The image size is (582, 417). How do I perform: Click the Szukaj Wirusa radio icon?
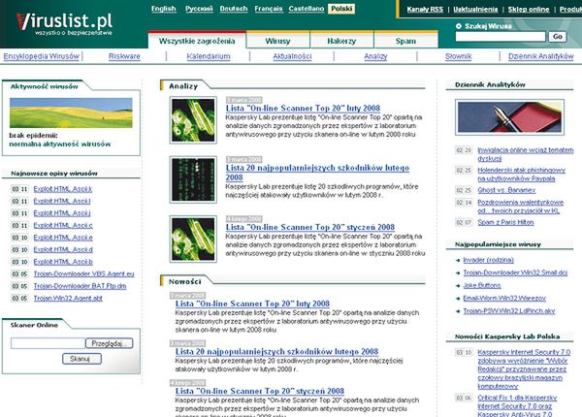tap(459, 26)
